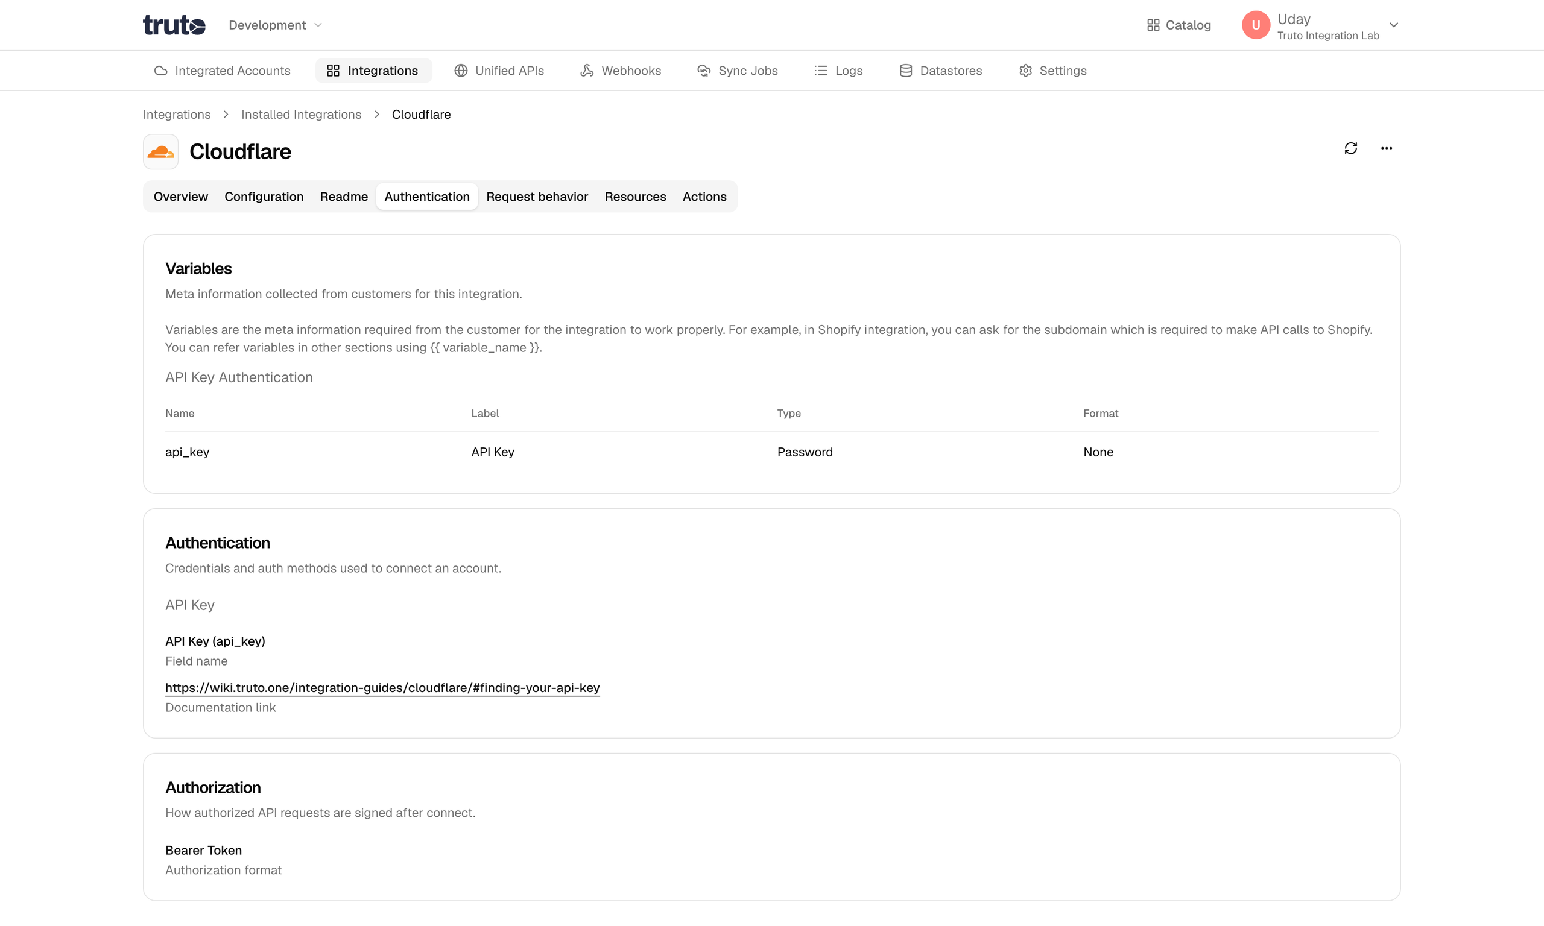This screenshot has width=1544, height=926.
Task: Open the Cloudflare API key documentation link
Action: [382, 688]
